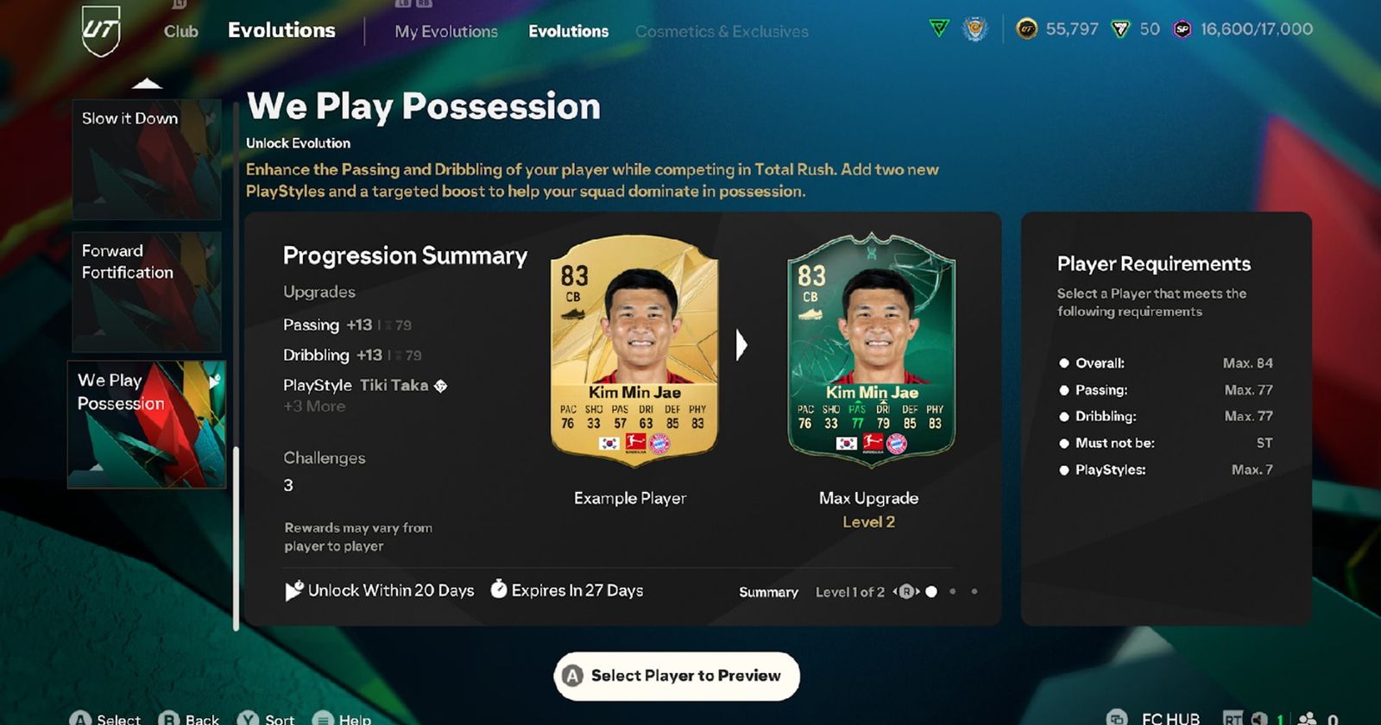Expand the +3 More upgrades text

coord(314,407)
